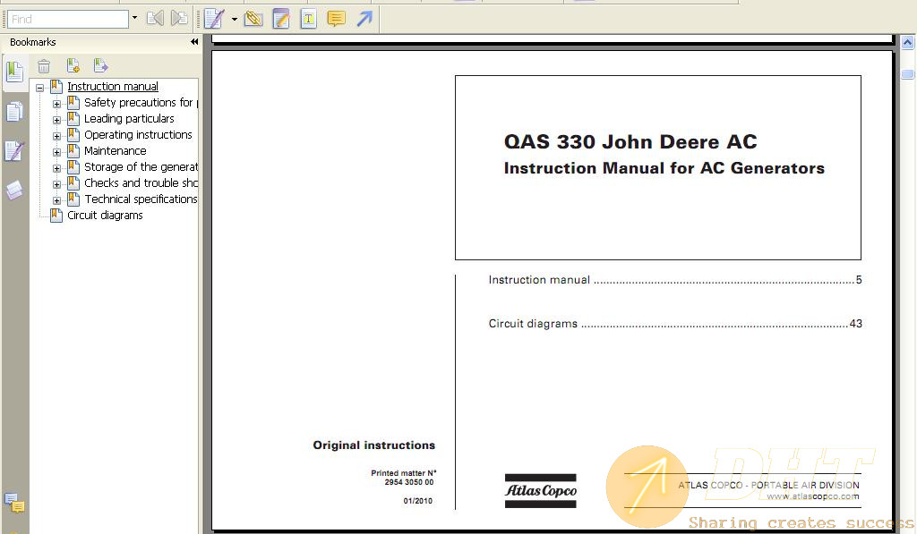Open the Comments panel at sidebar bottom
This screenshot has width=917, height=534.
point(14,503)
